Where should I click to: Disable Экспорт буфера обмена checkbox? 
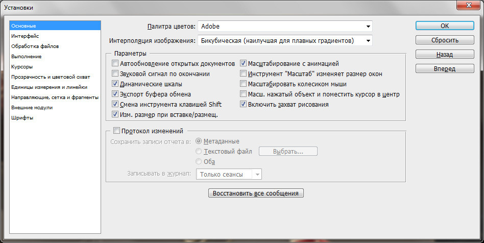115,94
